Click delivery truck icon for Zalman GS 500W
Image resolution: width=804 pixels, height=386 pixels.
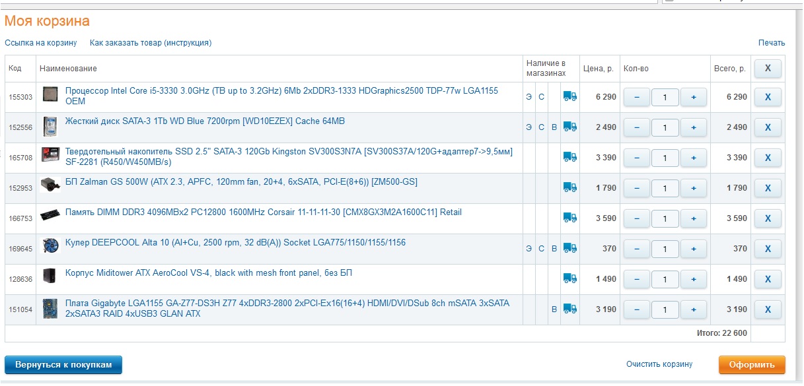pos(569,187)
